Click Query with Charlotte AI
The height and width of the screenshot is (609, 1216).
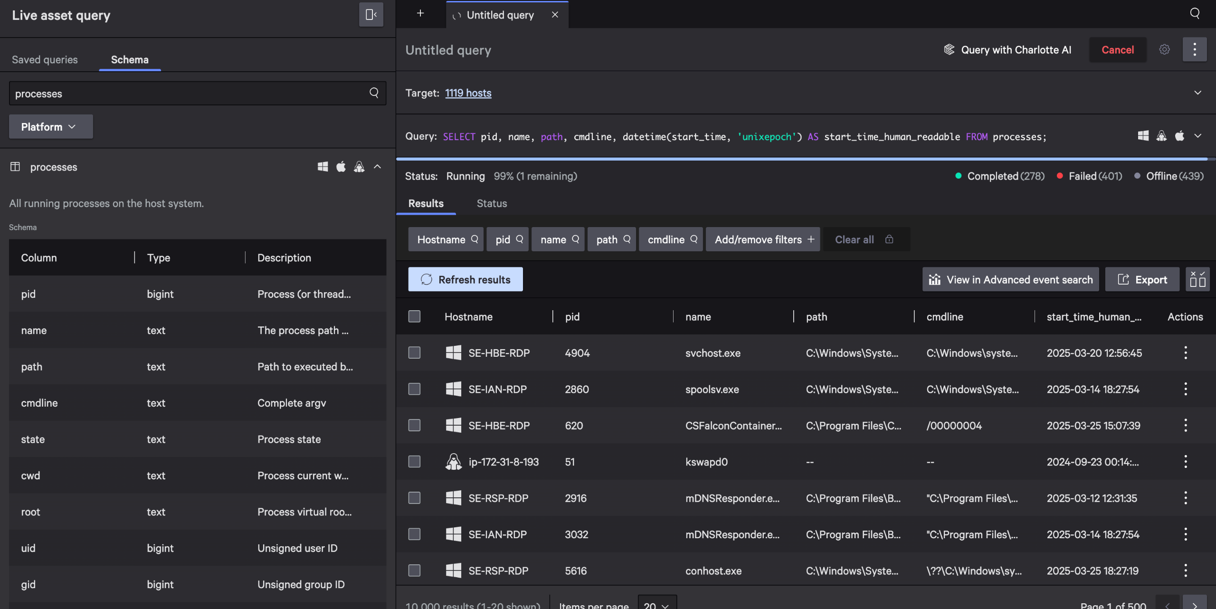point(1007,49)
